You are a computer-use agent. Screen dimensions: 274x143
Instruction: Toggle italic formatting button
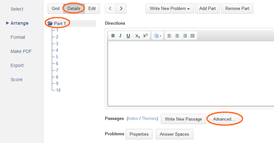[x=120, y=36]
